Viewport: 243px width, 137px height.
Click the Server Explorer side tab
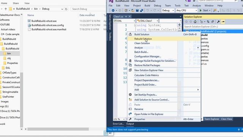pyautogui.click(x=110, y=22)
